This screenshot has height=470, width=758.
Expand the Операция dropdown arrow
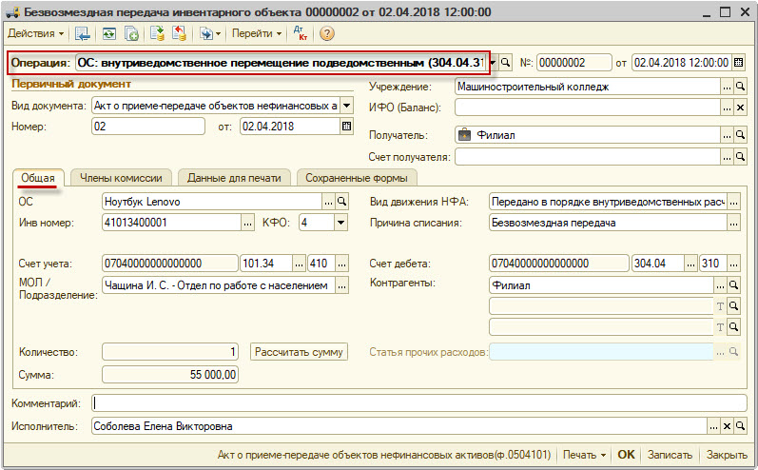tap(493, 63)
